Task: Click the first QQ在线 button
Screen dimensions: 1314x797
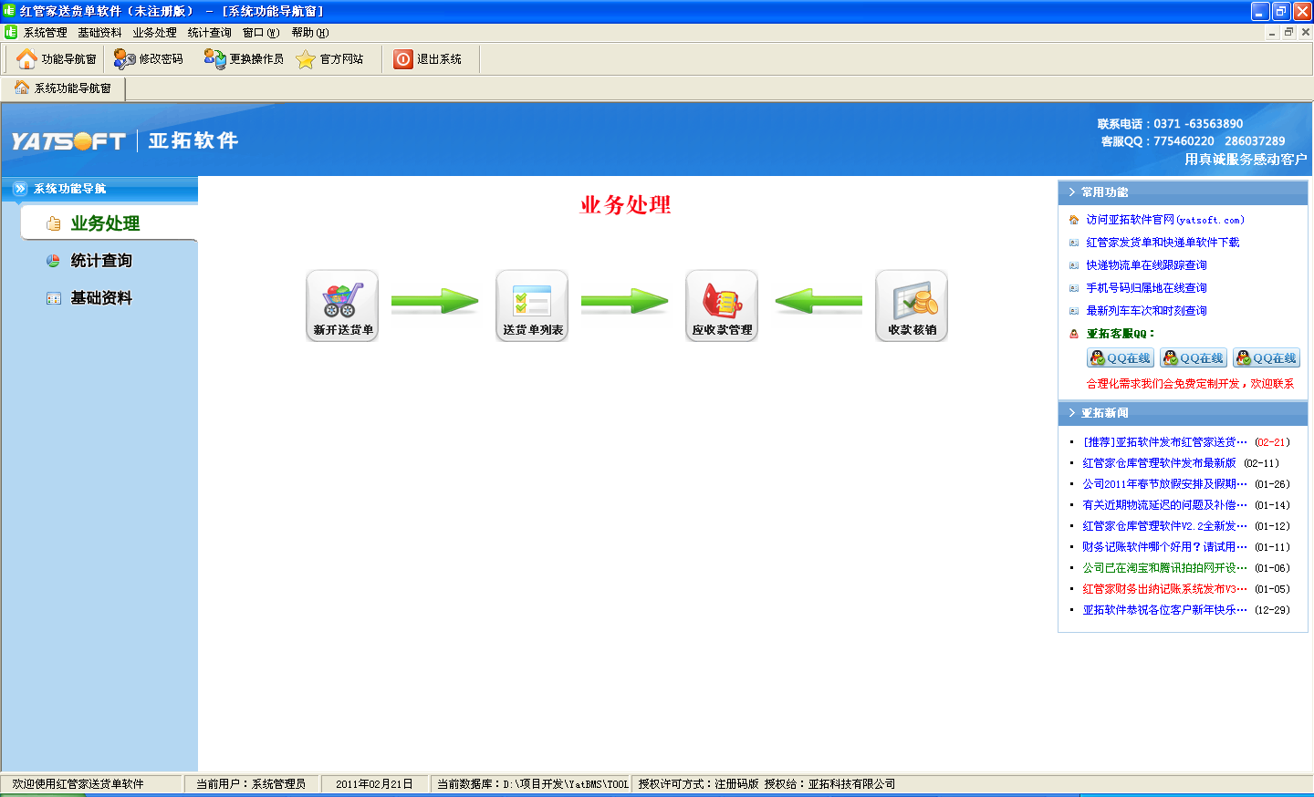Action: click(1120, 358)
